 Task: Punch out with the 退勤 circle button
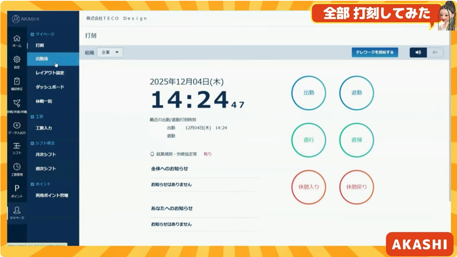pyautogui.click(x=356, y=93)
